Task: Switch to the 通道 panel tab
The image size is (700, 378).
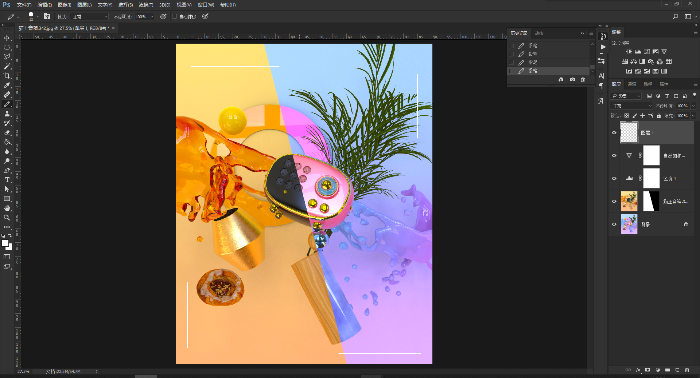Action: (x=632, y=84)
